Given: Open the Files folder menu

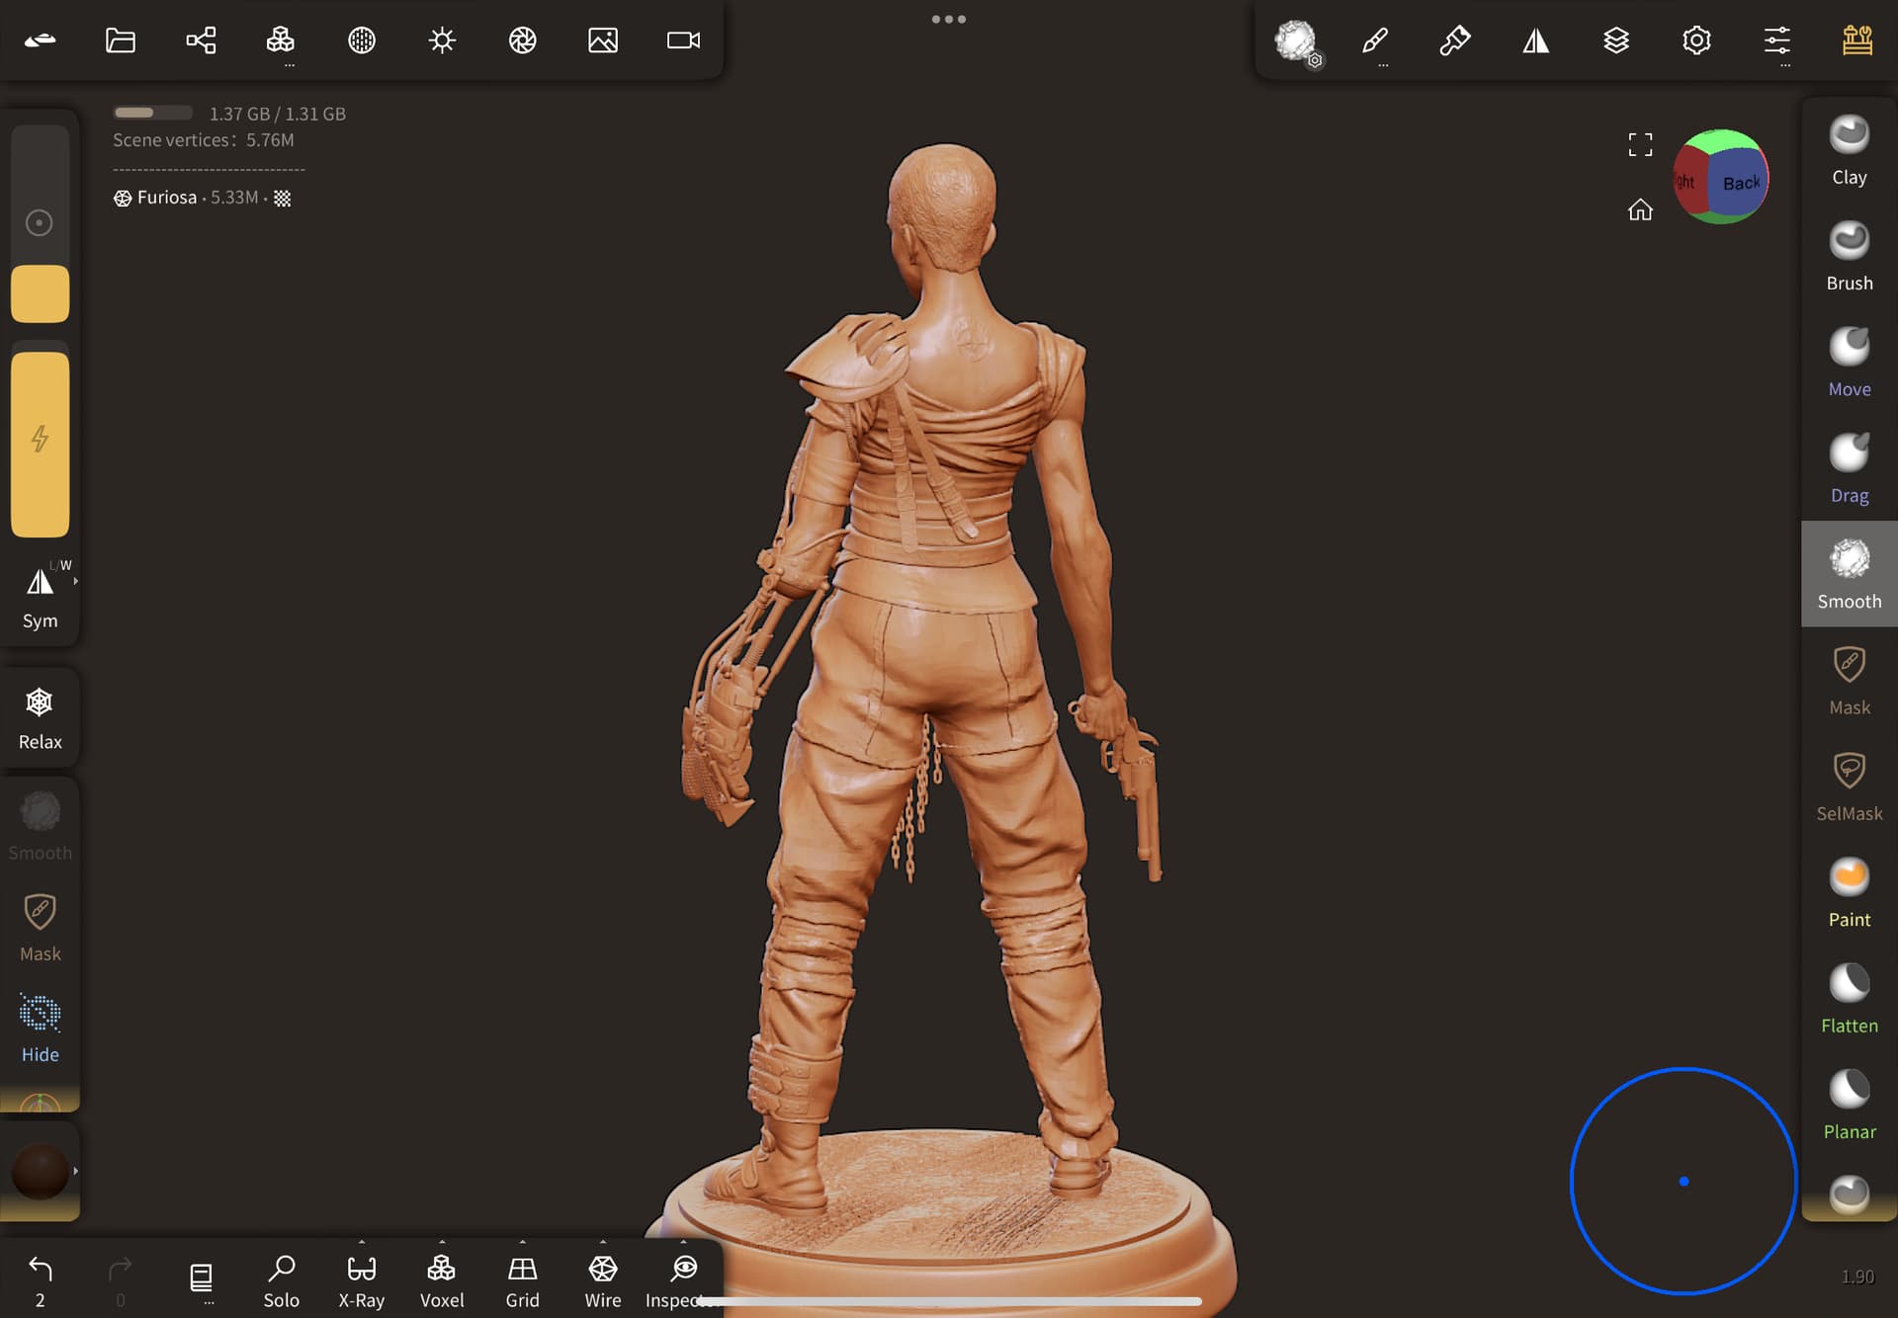Looking at the screenshot, I should point(121,41).
